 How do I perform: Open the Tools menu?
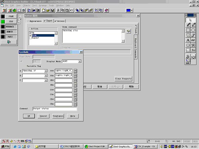point(51,5)
